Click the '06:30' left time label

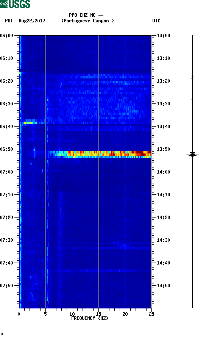pos(7,104)
